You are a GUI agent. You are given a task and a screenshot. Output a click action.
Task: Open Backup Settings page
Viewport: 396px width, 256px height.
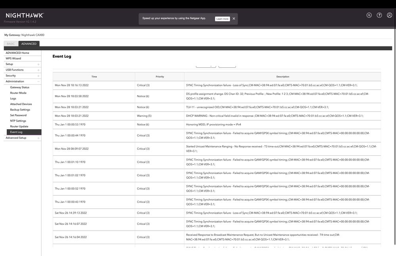[20, 110]
